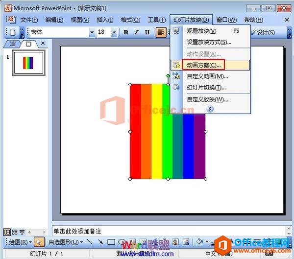Viewport: 294px width, 259px height.
Task: Click the purple stripe of the shape
Action: point(199,146)
